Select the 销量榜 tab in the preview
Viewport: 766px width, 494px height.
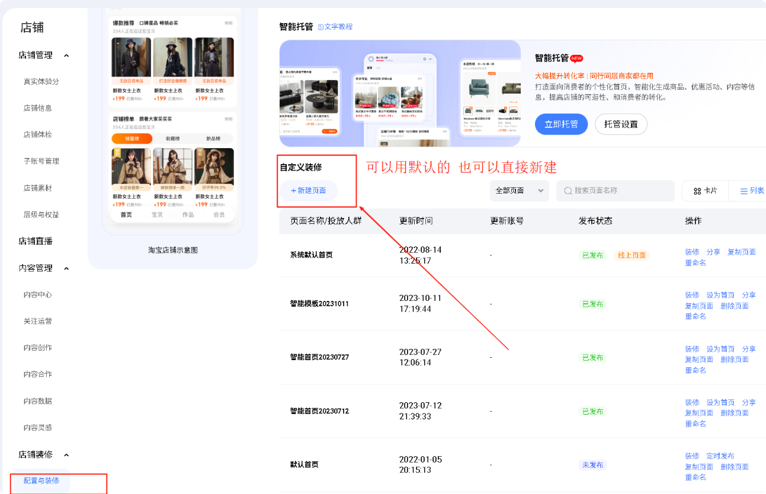132,139
